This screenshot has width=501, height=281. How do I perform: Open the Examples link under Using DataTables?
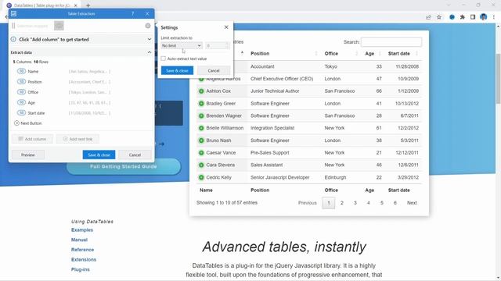coord(82,230)
